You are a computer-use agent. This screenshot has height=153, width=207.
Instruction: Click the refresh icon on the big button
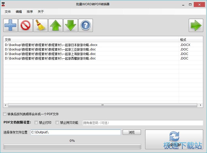tap(174, 137)
